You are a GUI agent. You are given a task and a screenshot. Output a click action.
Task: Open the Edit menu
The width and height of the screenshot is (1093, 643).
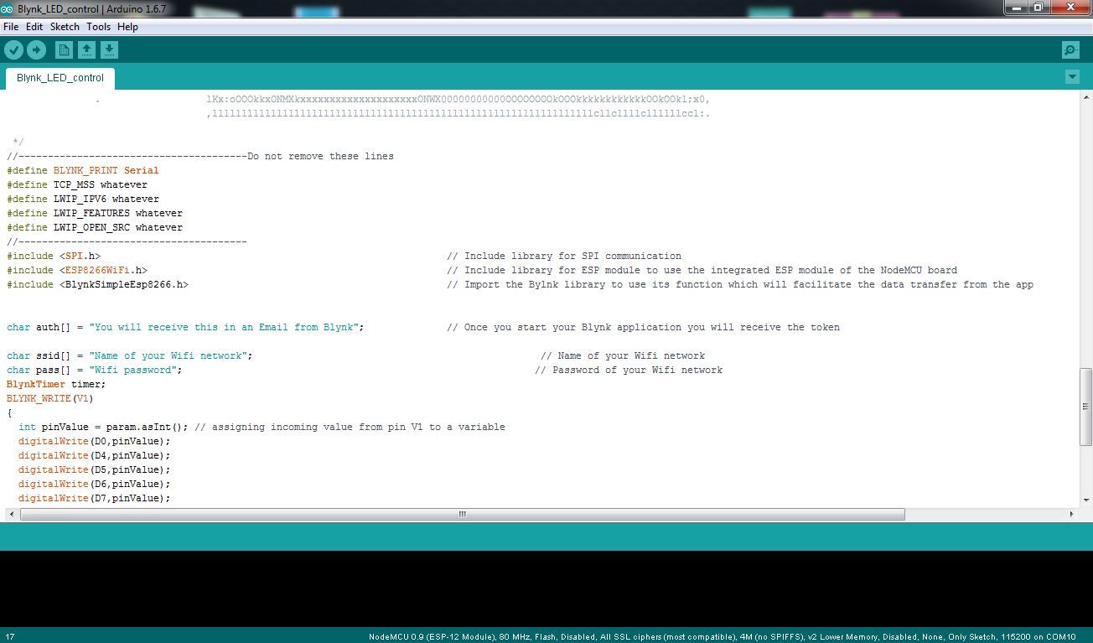pyautogui.click(x=34, y=27)
